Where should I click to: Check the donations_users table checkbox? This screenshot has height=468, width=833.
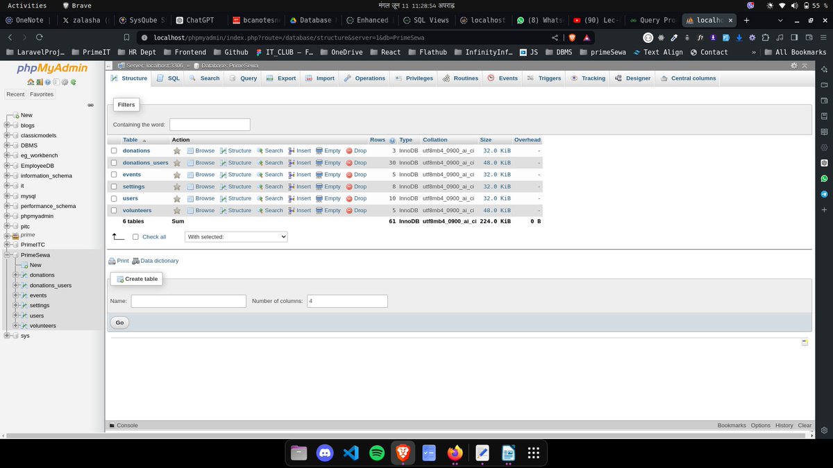click(x=114, y=163)
